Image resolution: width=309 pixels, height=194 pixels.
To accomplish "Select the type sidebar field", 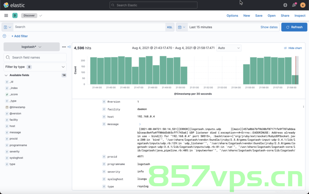I will click(12, 164).
